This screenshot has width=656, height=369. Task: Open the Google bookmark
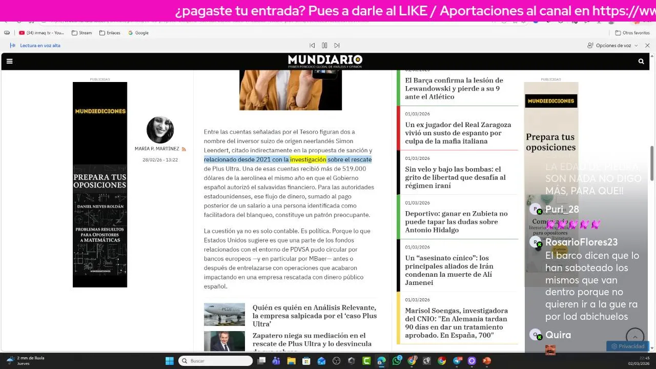(138, 33)
